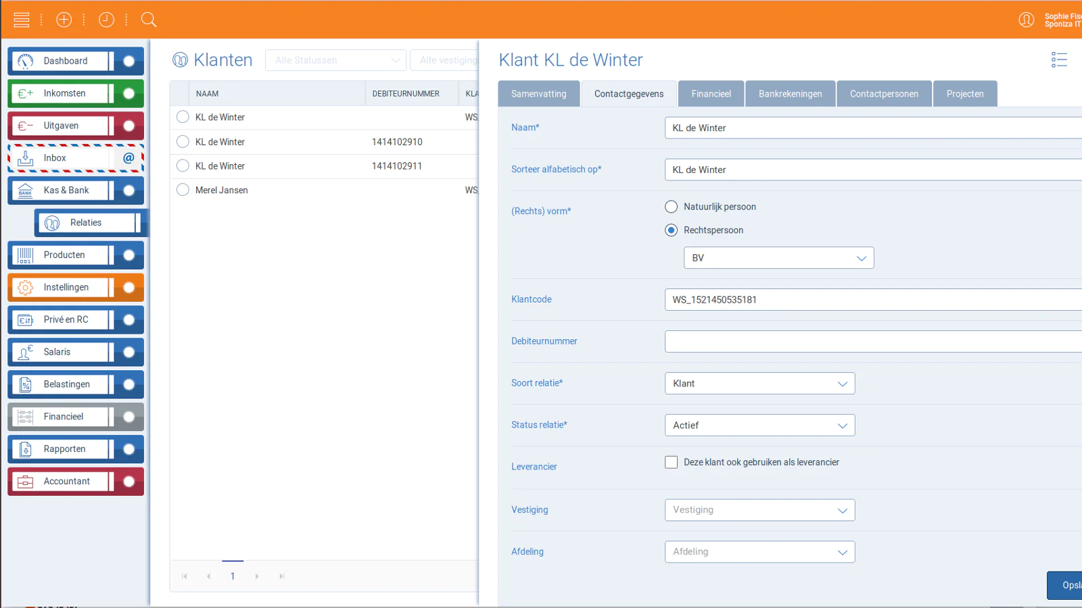Check 'Deze klant ook gebruiken als leverancier'
Image resolution: width=1082 pixels, height=608 pixels.
coord(671,462)
